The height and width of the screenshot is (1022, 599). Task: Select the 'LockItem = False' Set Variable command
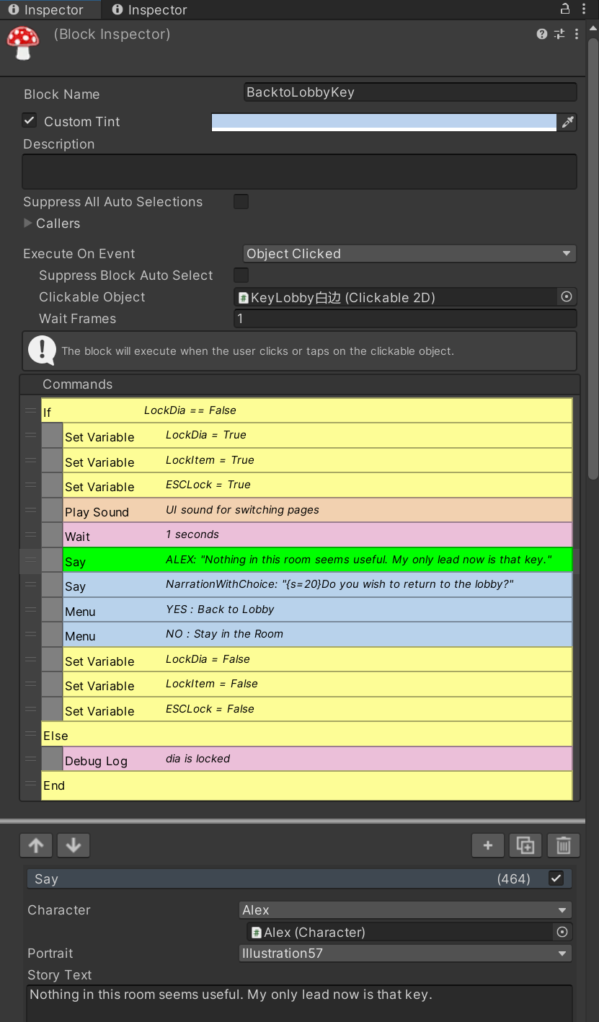click(318, 684)
